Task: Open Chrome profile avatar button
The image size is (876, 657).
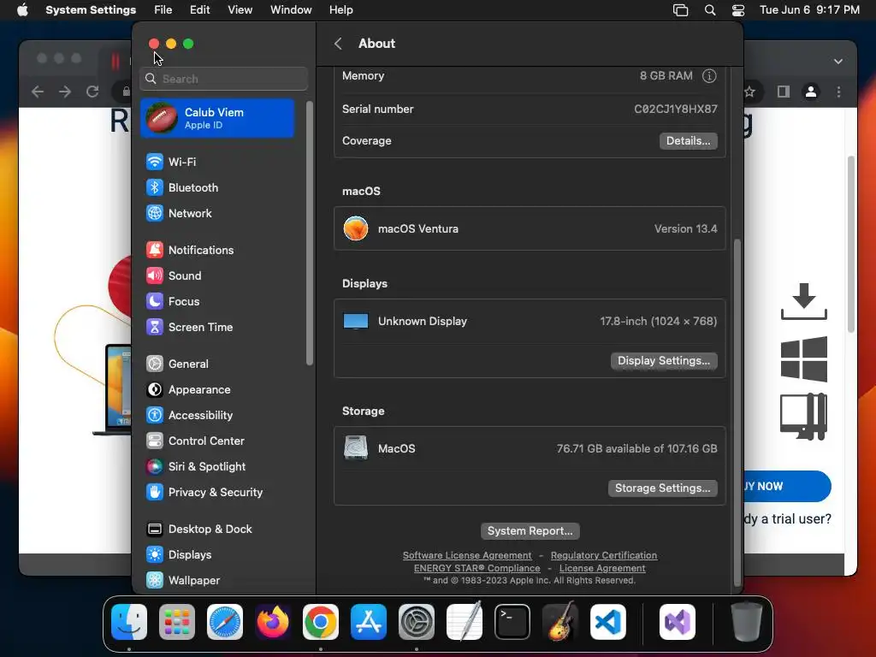Action: [x=811, y=92]
